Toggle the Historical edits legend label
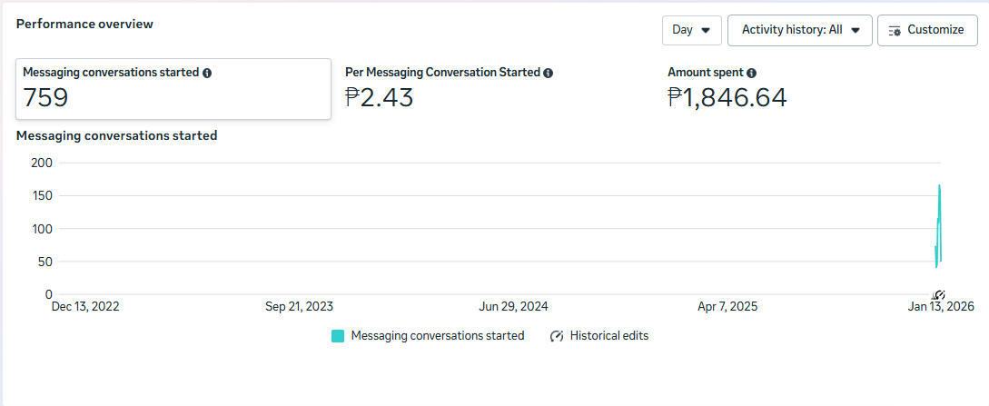 pos(608,336)
